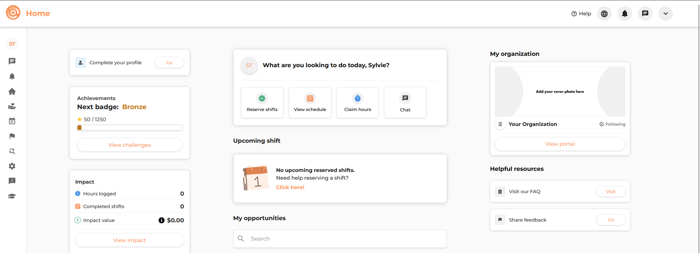Screen dimensions: 700x253
Task: Open the Help menu item
Action: (581, 14)
